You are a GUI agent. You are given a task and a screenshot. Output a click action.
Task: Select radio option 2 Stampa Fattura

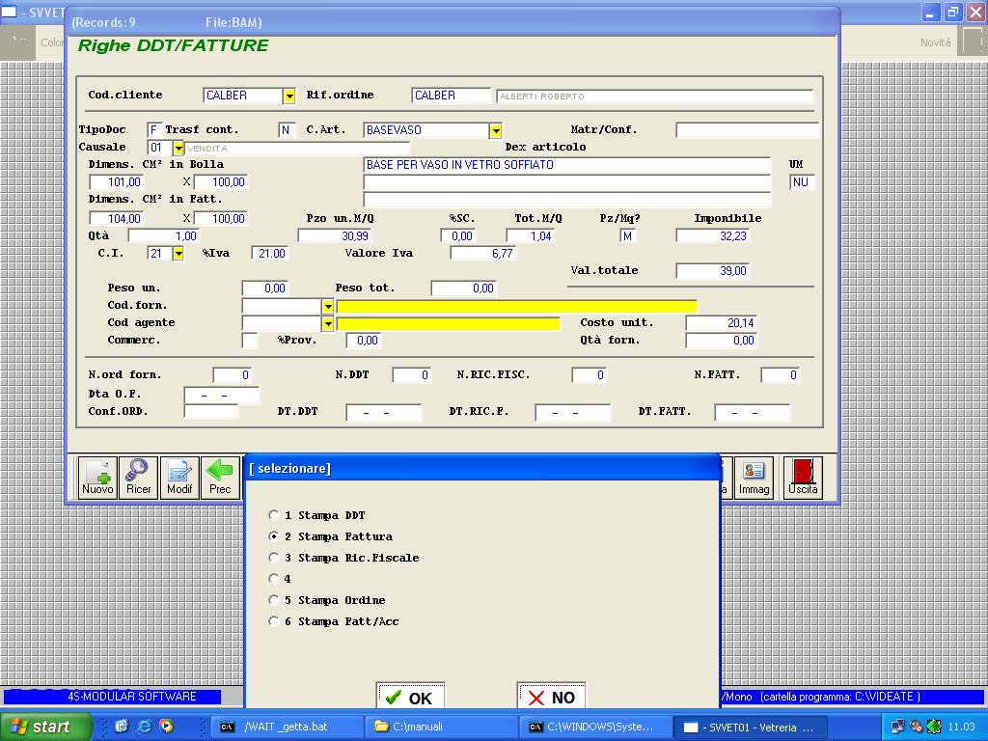click(x=273, y=536)
